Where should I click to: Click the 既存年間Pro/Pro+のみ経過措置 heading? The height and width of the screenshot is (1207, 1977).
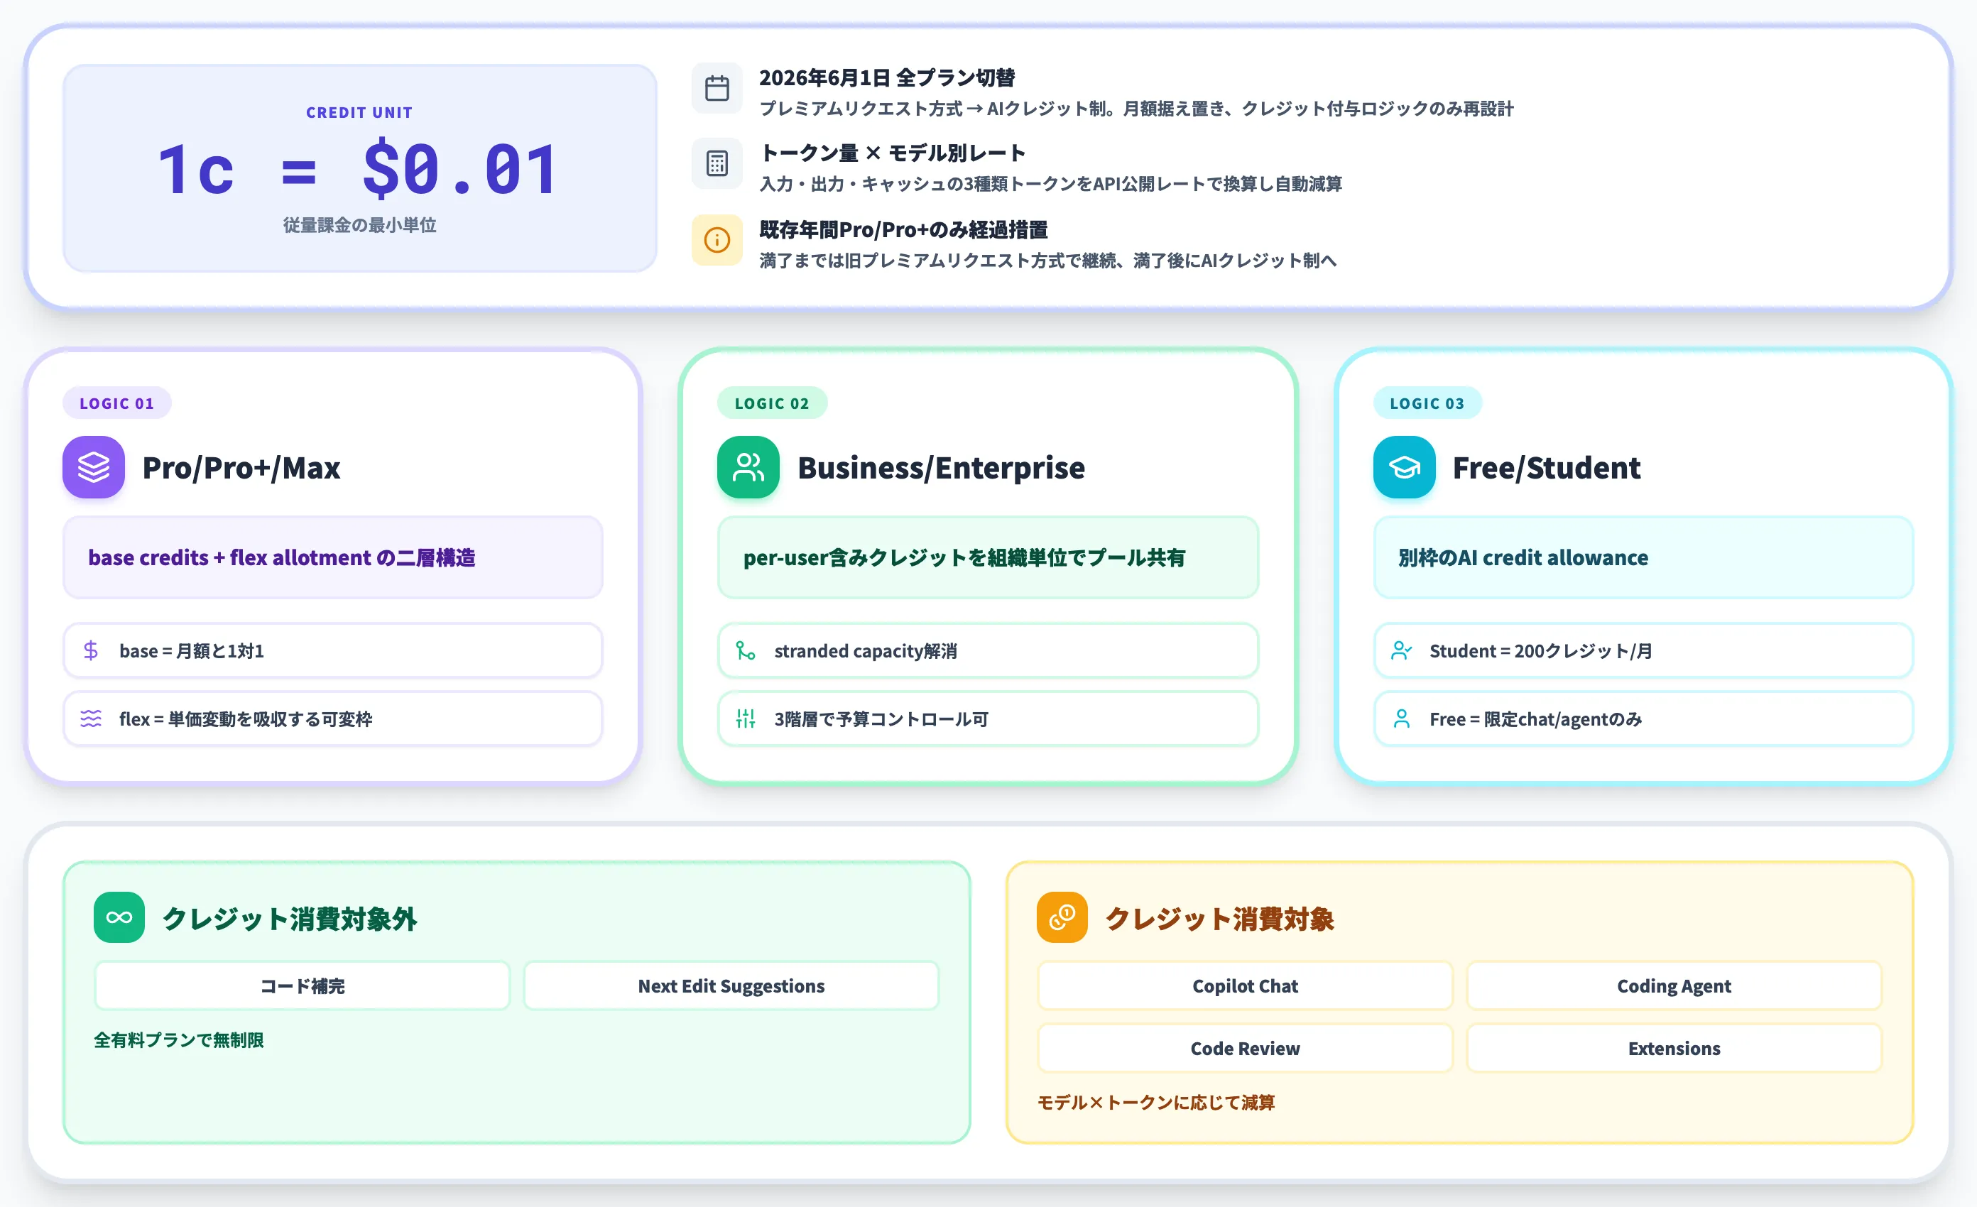pos(903,229)
